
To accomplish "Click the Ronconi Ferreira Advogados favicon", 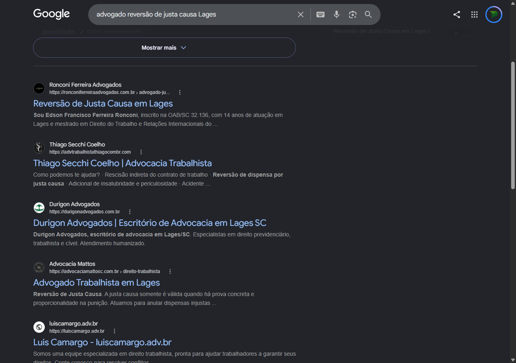I will pyautogui.click(x=39, y=88).
